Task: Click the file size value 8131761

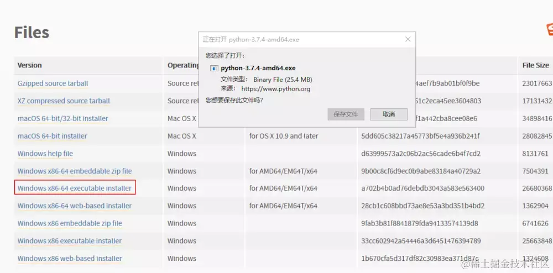Action: [535, 154]
